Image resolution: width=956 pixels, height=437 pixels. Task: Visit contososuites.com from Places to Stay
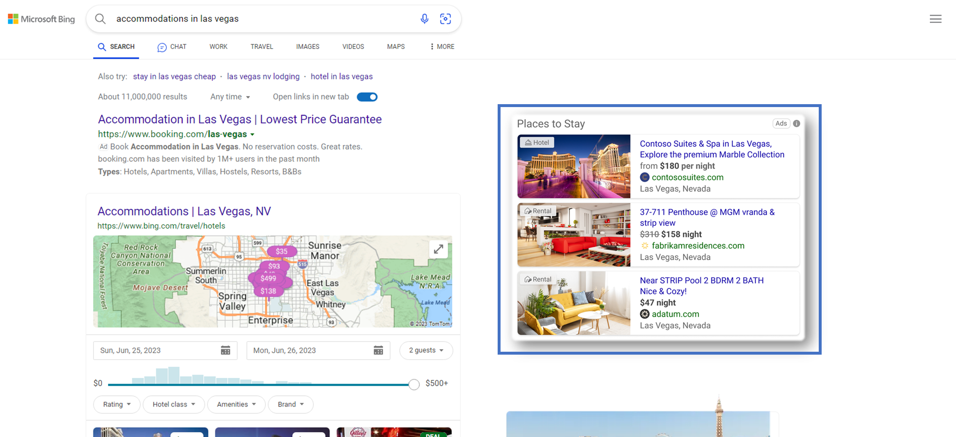pos(688,177)
